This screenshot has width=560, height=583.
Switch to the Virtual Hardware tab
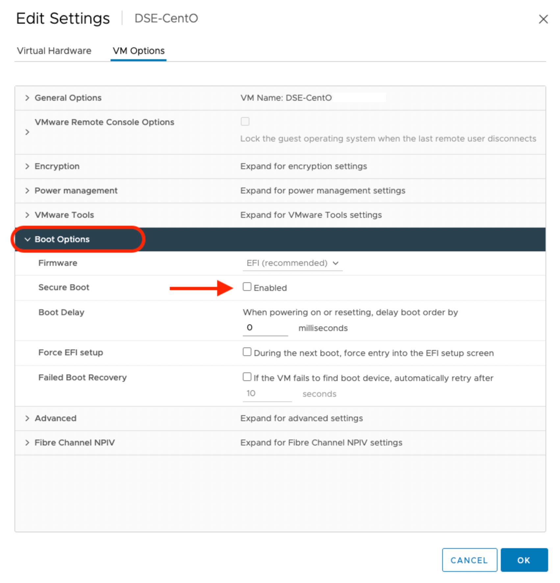coord(54,51)
